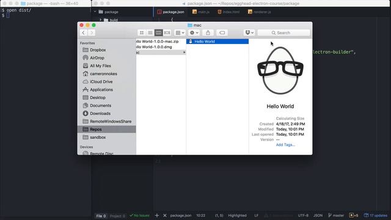Click the Share toolbar button
Image resolution: width=391 pixels, height=220 pixels.
click(208, 32)
